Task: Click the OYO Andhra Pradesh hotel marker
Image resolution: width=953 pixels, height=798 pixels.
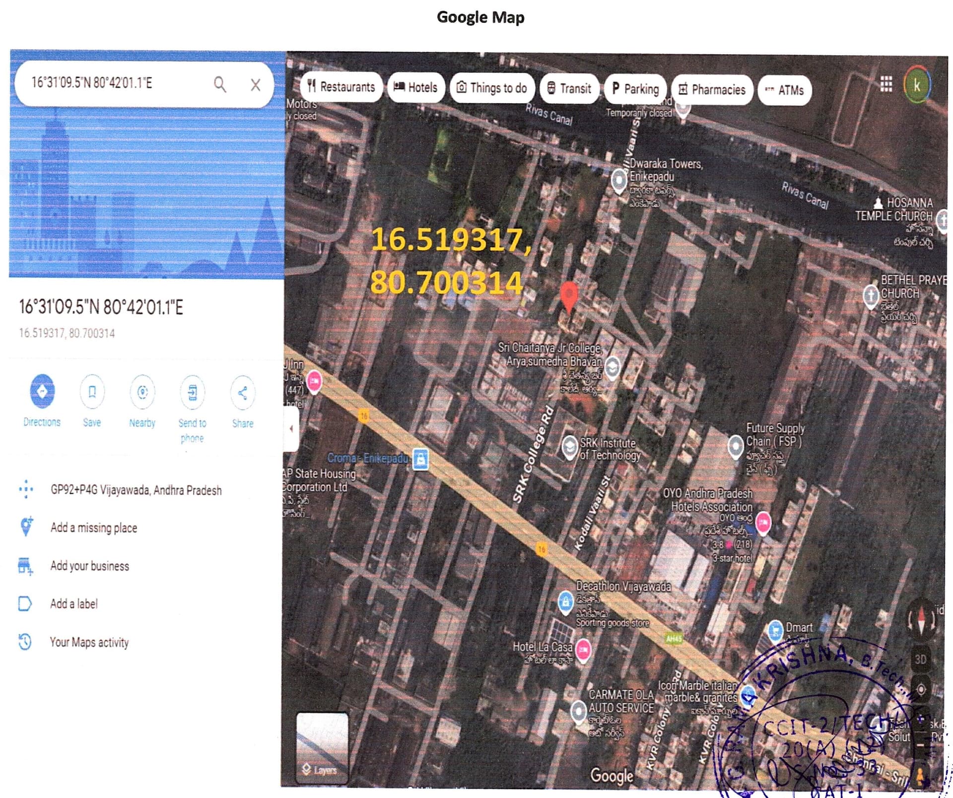Action: coord(763,523)
